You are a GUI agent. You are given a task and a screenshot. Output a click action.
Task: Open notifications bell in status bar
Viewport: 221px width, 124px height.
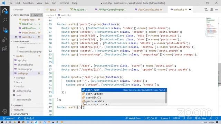[217, 118]
